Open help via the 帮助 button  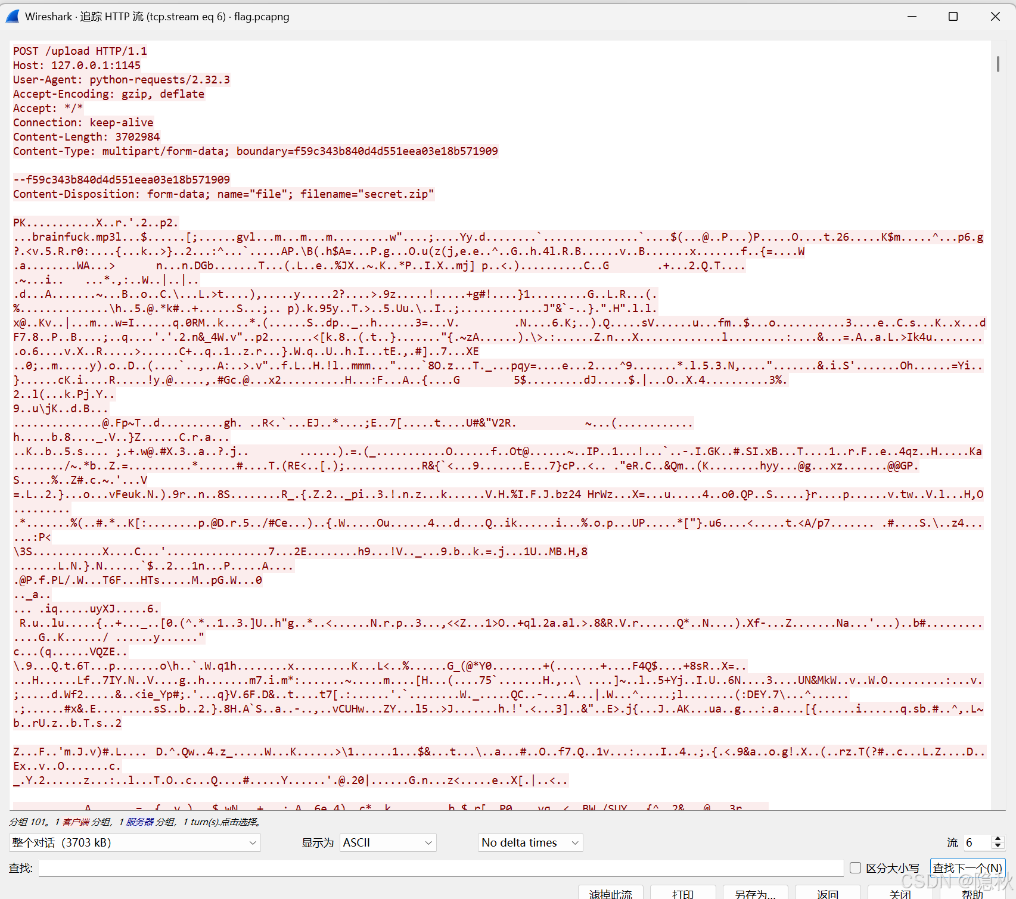pyautogui.click(x=972, y=894)
